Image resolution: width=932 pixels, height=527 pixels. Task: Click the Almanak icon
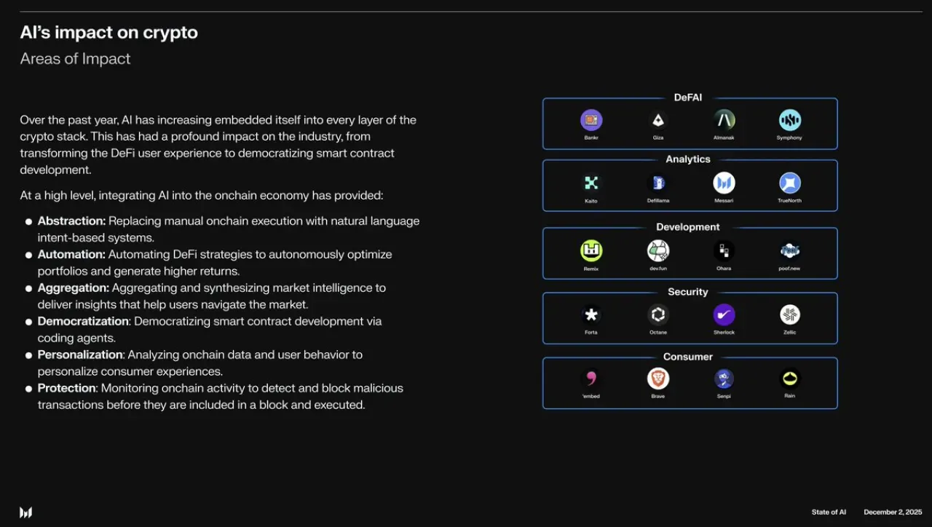pos(724,120)
